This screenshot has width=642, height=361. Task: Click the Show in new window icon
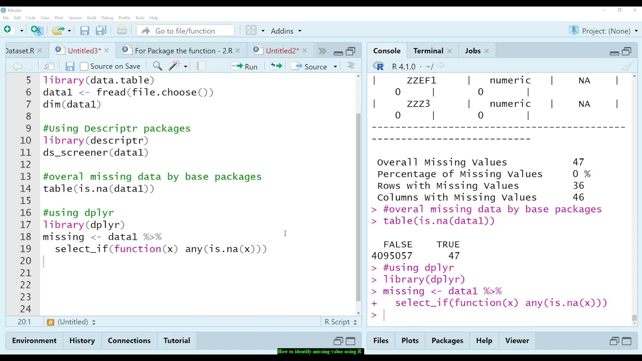click(49, 66)
